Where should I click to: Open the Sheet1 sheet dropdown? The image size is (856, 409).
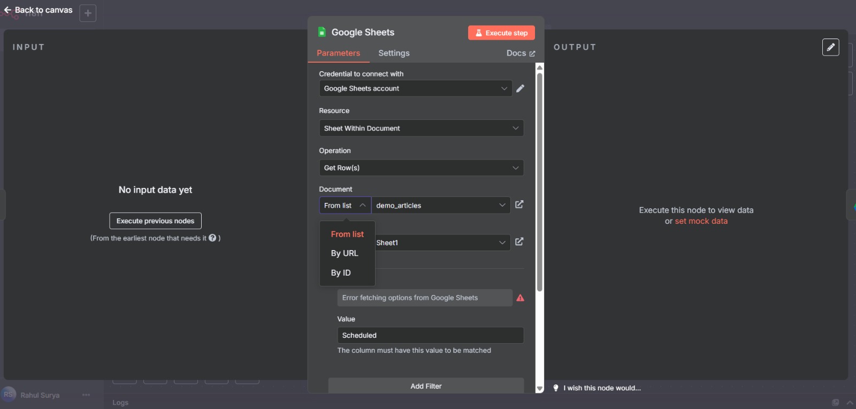pos(442,243)
